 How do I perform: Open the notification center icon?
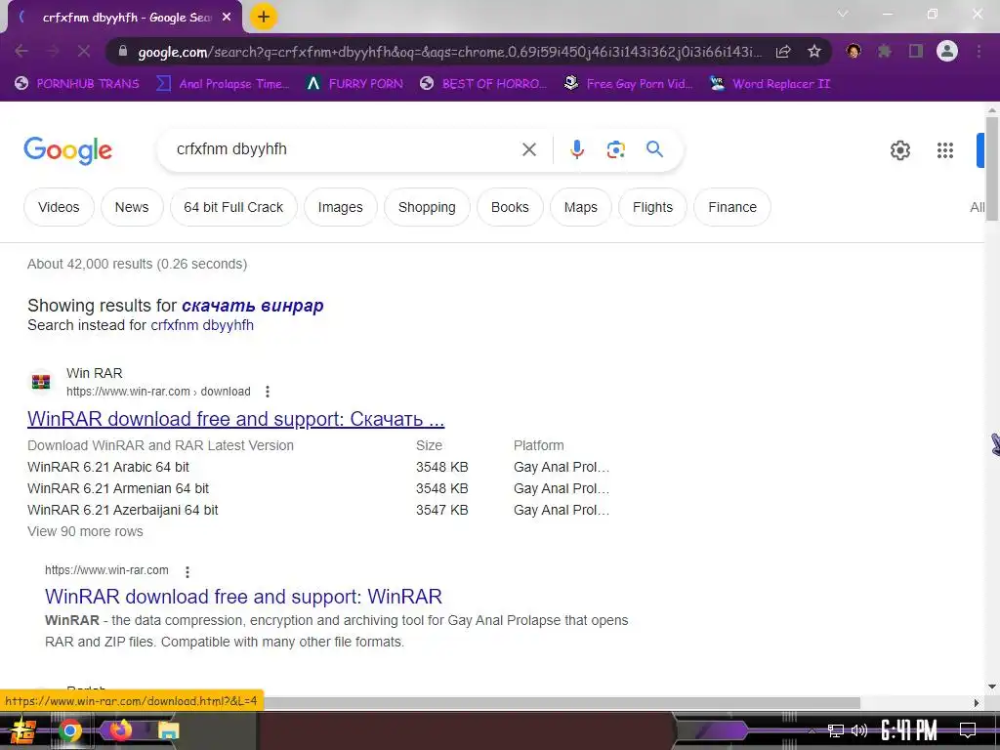click(968, 730)
